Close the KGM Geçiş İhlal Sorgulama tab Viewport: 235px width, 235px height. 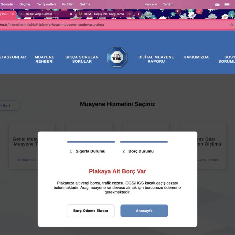129,14
